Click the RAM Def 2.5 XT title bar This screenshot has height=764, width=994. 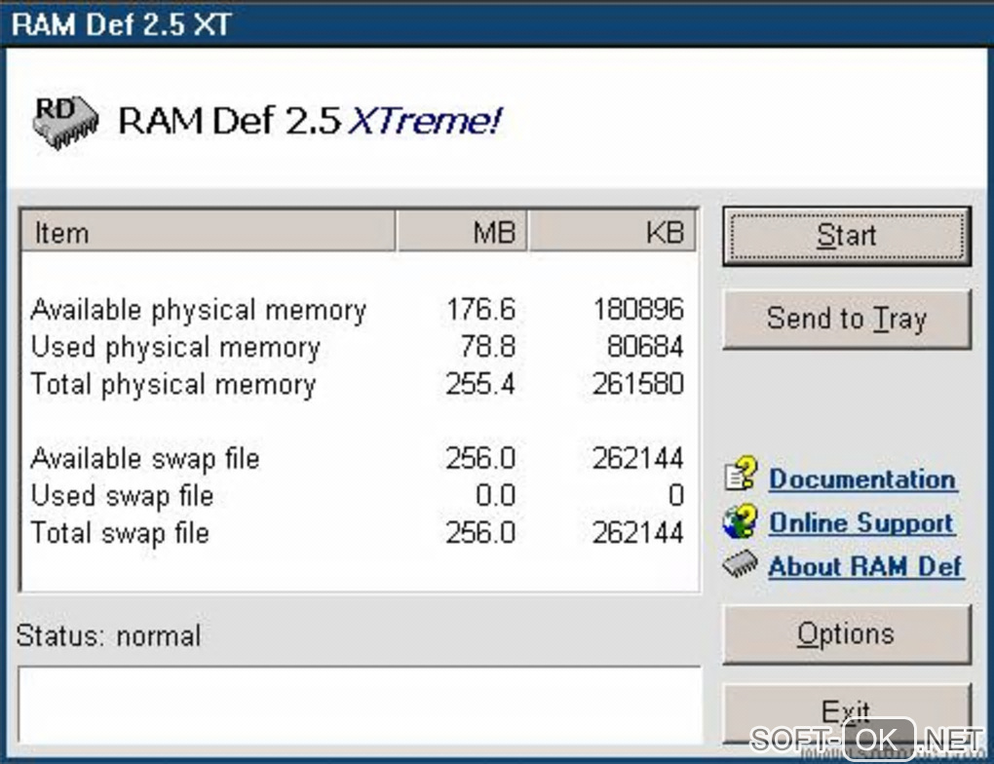pyautogui.click(x=497, y=24)
